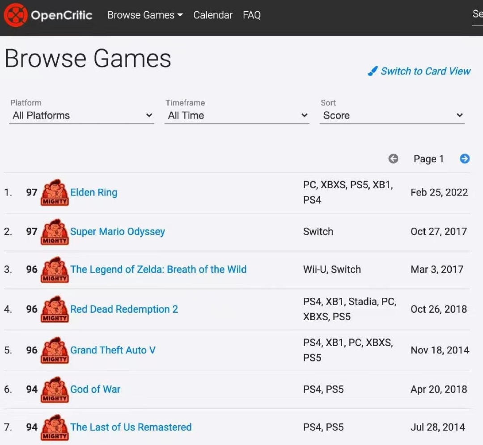Click the OpenCritic logo icon
This screenshot has height=445, width=483.
(x=15, y=15)
